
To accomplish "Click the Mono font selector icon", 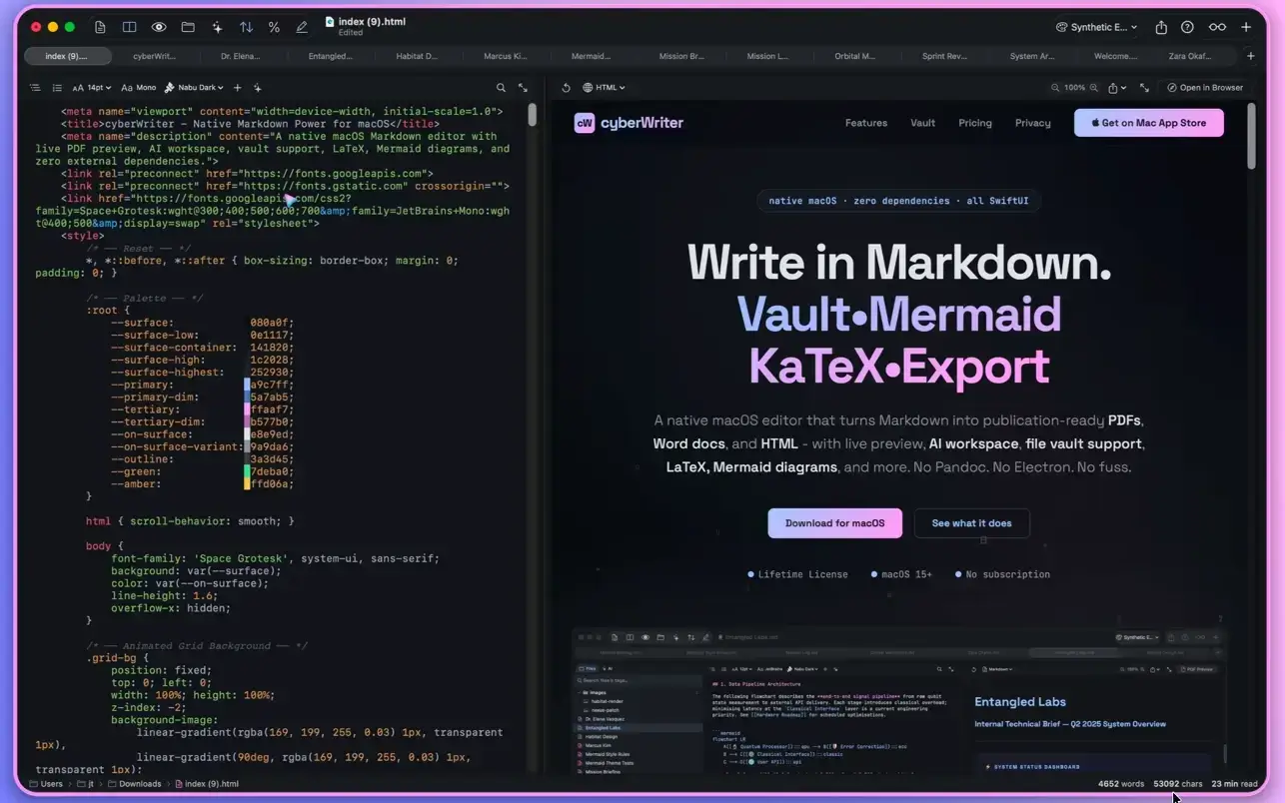I will 140,88.
